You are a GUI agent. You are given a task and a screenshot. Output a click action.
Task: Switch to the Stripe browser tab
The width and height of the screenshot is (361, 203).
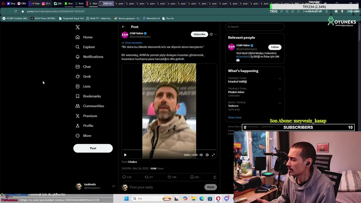click(11, 4)
